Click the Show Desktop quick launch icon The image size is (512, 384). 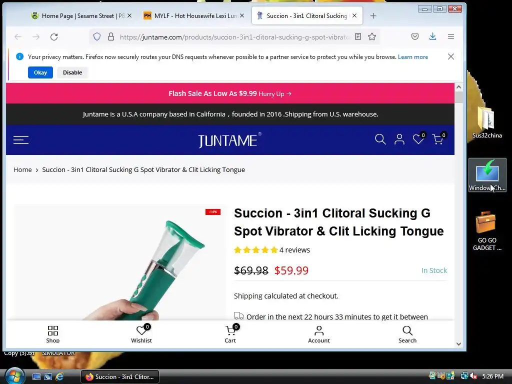[x=36, y=376]
